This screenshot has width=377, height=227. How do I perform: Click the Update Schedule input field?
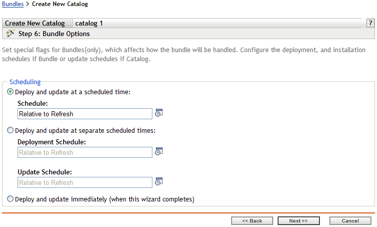click(x=85, y=182)
